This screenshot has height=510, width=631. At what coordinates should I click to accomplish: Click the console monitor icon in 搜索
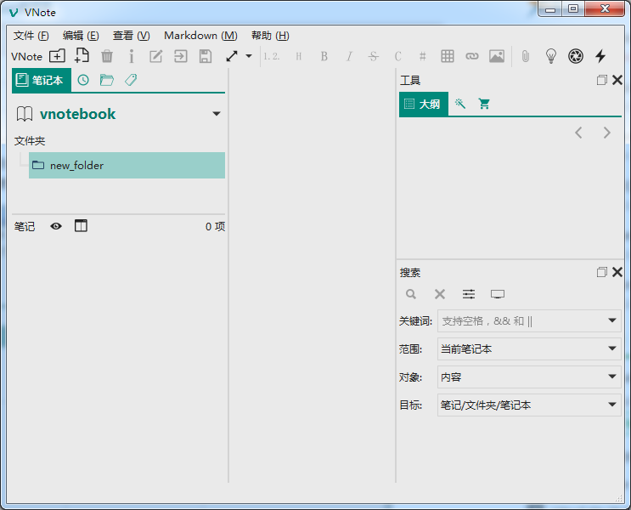tap(498, 294)
